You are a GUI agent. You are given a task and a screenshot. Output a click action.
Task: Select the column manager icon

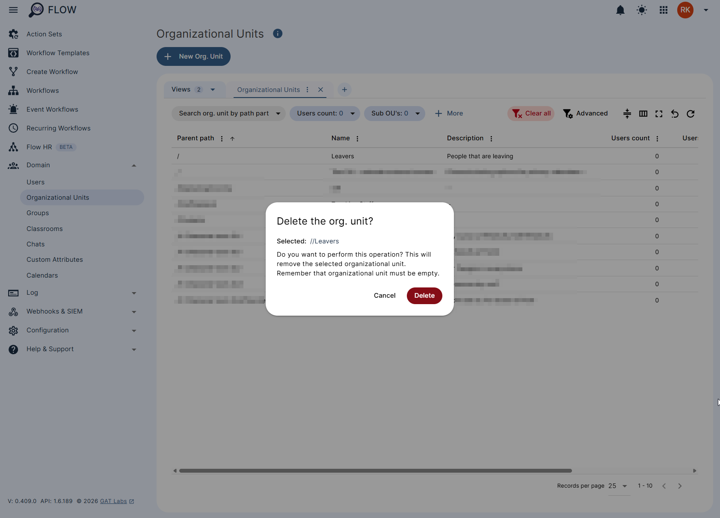pyautogui.click(x=643, y=114)
